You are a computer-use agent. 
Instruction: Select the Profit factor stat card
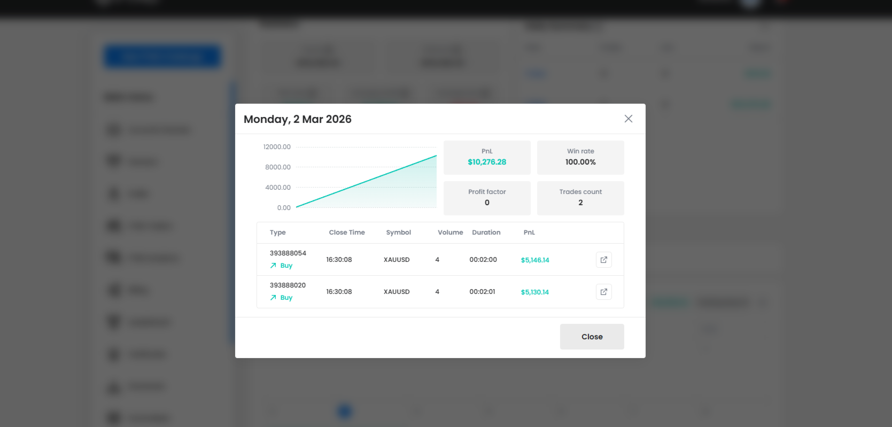(487, 198)
